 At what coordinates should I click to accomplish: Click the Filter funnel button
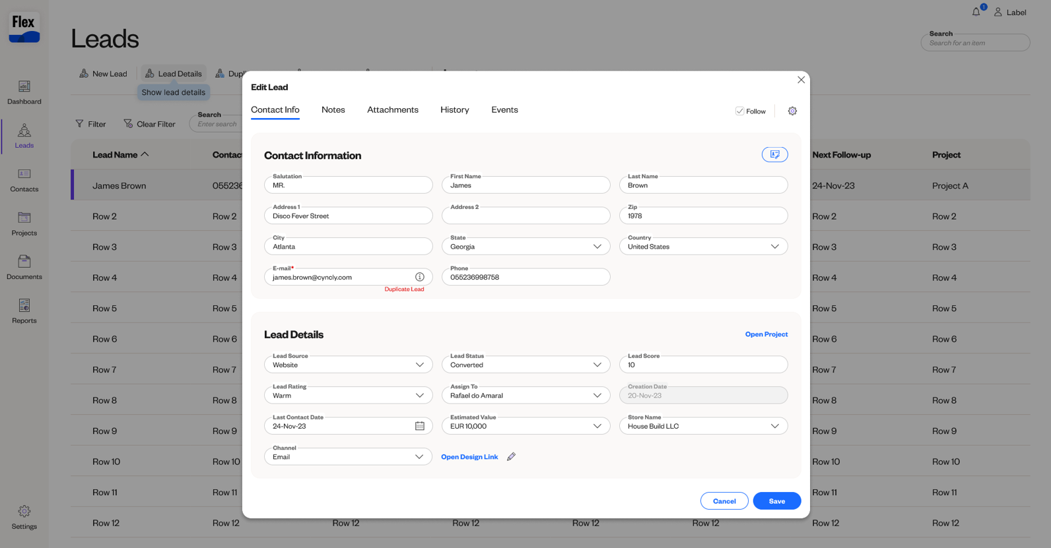(90, 123)
